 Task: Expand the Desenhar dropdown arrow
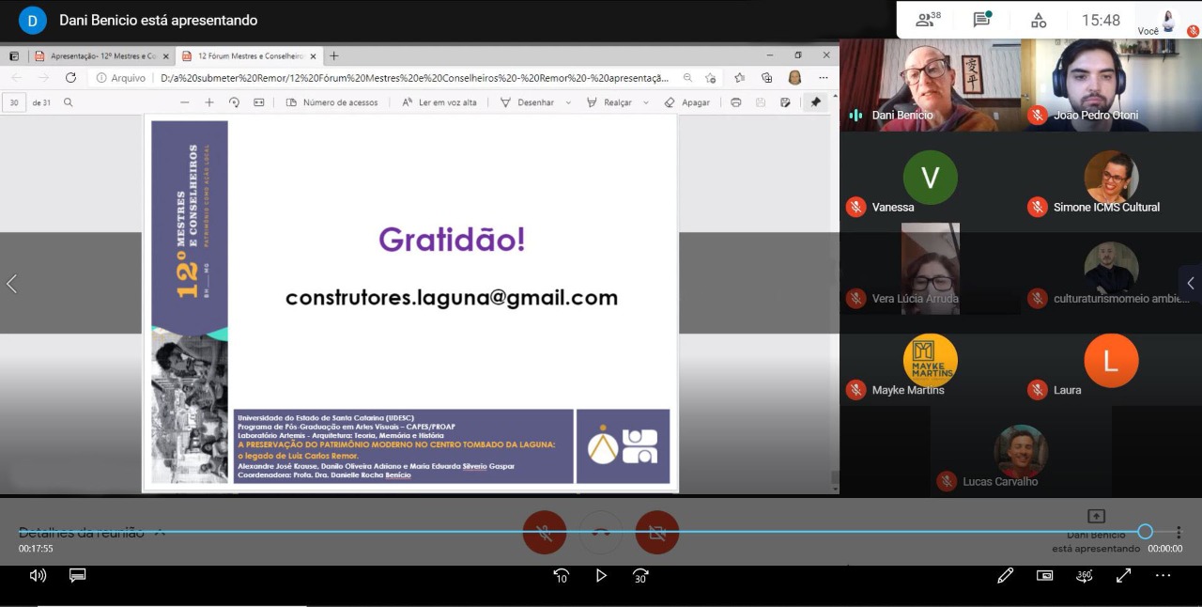[568, 103]
